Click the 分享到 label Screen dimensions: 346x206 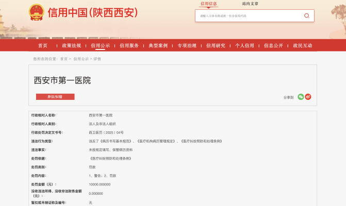(288, 97)
